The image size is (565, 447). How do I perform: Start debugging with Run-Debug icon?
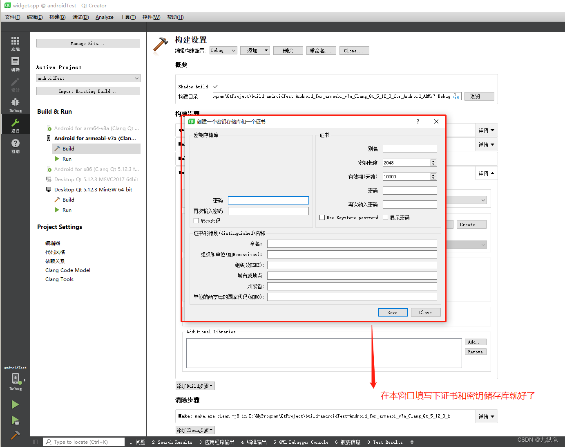pyautogui.click(x=15, y=420)
